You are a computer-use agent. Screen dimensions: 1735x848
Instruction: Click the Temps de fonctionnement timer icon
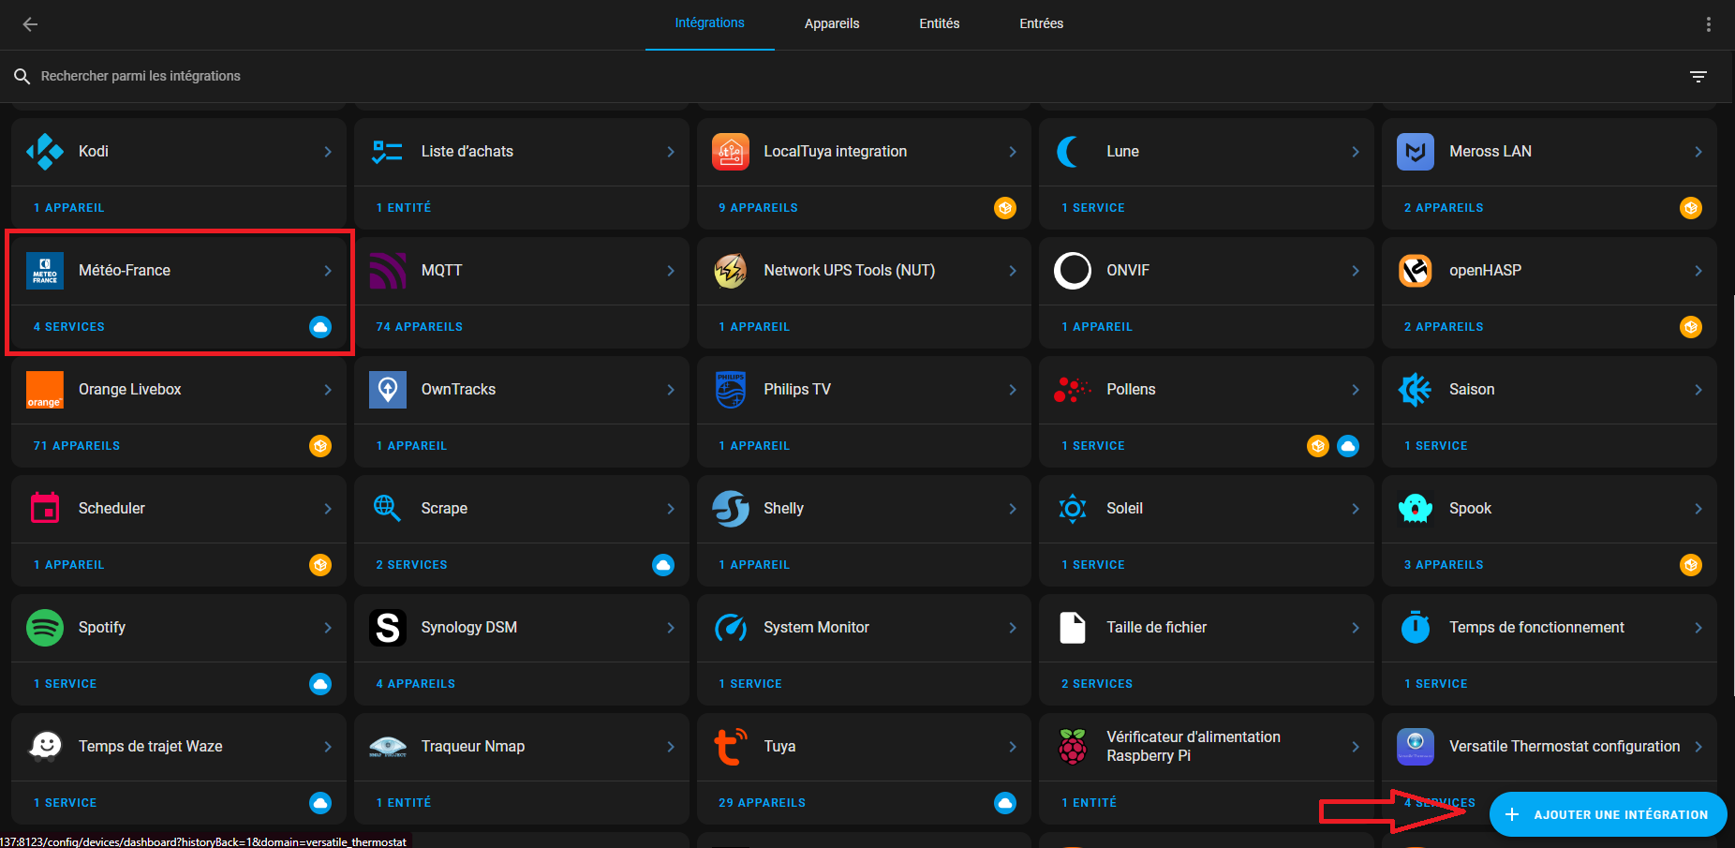[x=1416, y=627]
